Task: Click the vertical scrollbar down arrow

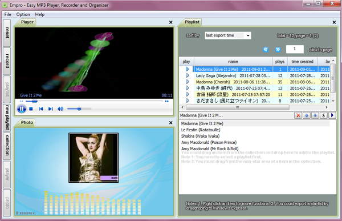Action: tap(333, 101)
